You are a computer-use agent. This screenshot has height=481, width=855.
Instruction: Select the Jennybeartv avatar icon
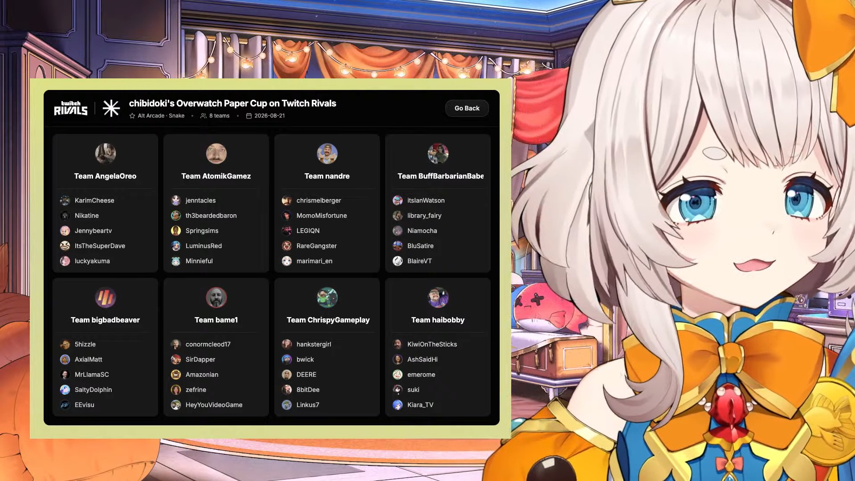pos(65,231)
